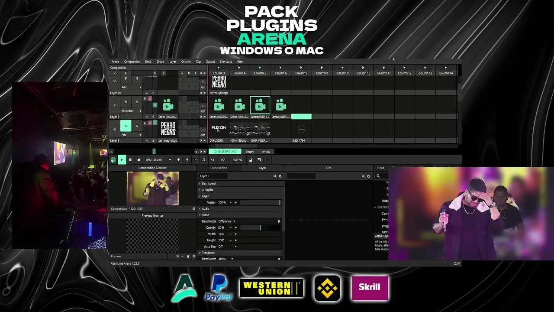Image resolution: width=554 pixels, height=312 pixels.
Task: Open Preview Monitor settings gear
Action: 193,257
